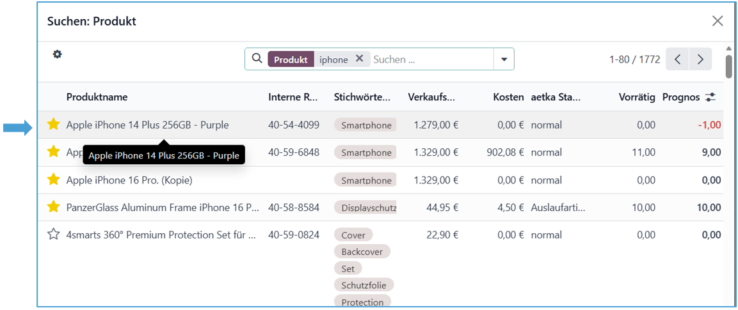Expand the search options dropdown arrow

504,59
